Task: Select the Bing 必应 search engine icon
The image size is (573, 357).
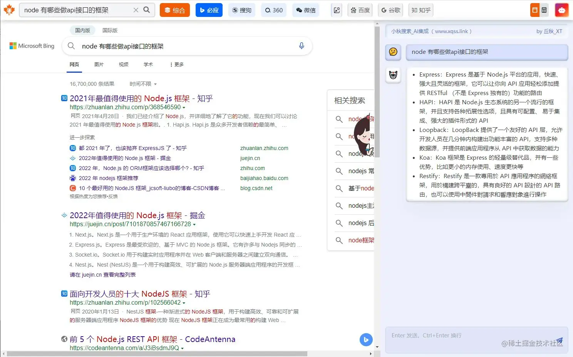Action: tap(209, 10)
